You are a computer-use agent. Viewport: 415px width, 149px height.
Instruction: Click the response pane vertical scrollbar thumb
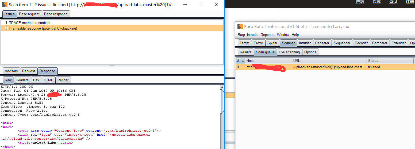(x=222, y=101)
